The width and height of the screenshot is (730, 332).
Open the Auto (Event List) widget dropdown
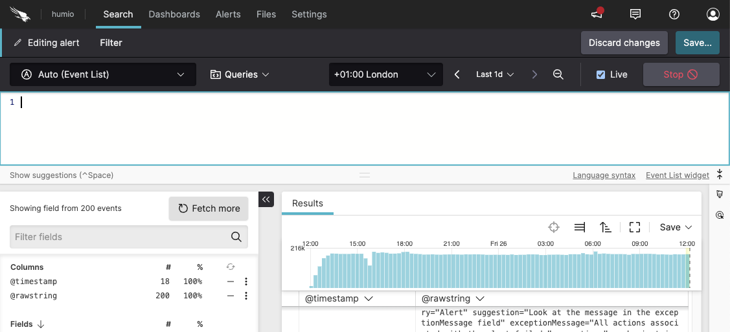[x=103, y=74]
